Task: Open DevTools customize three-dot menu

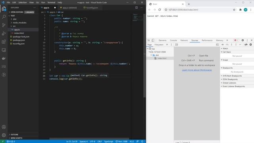Action: (247, 41)
